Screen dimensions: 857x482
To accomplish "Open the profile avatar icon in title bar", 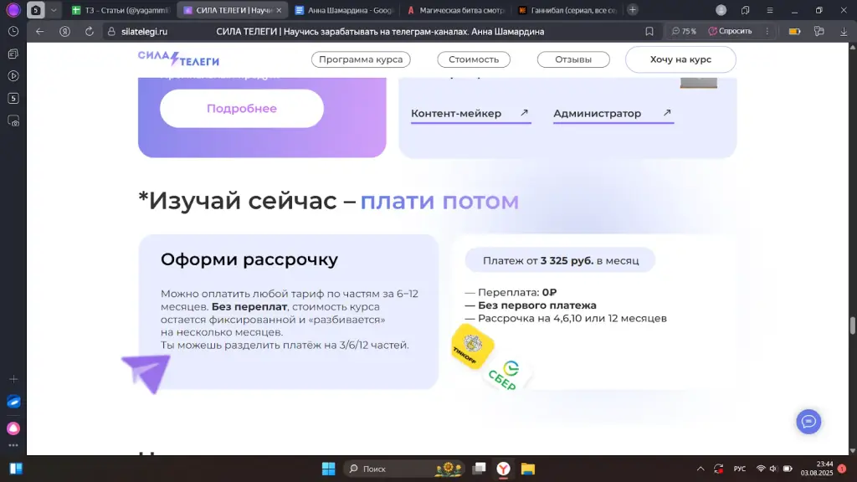I will click(x=721, y=10).
